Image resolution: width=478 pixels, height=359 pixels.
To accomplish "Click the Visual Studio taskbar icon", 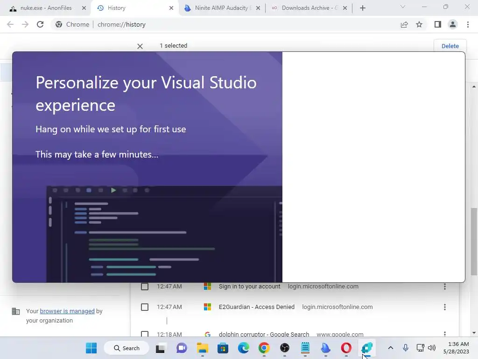I will pyautogui.click(x=367, y=348).
